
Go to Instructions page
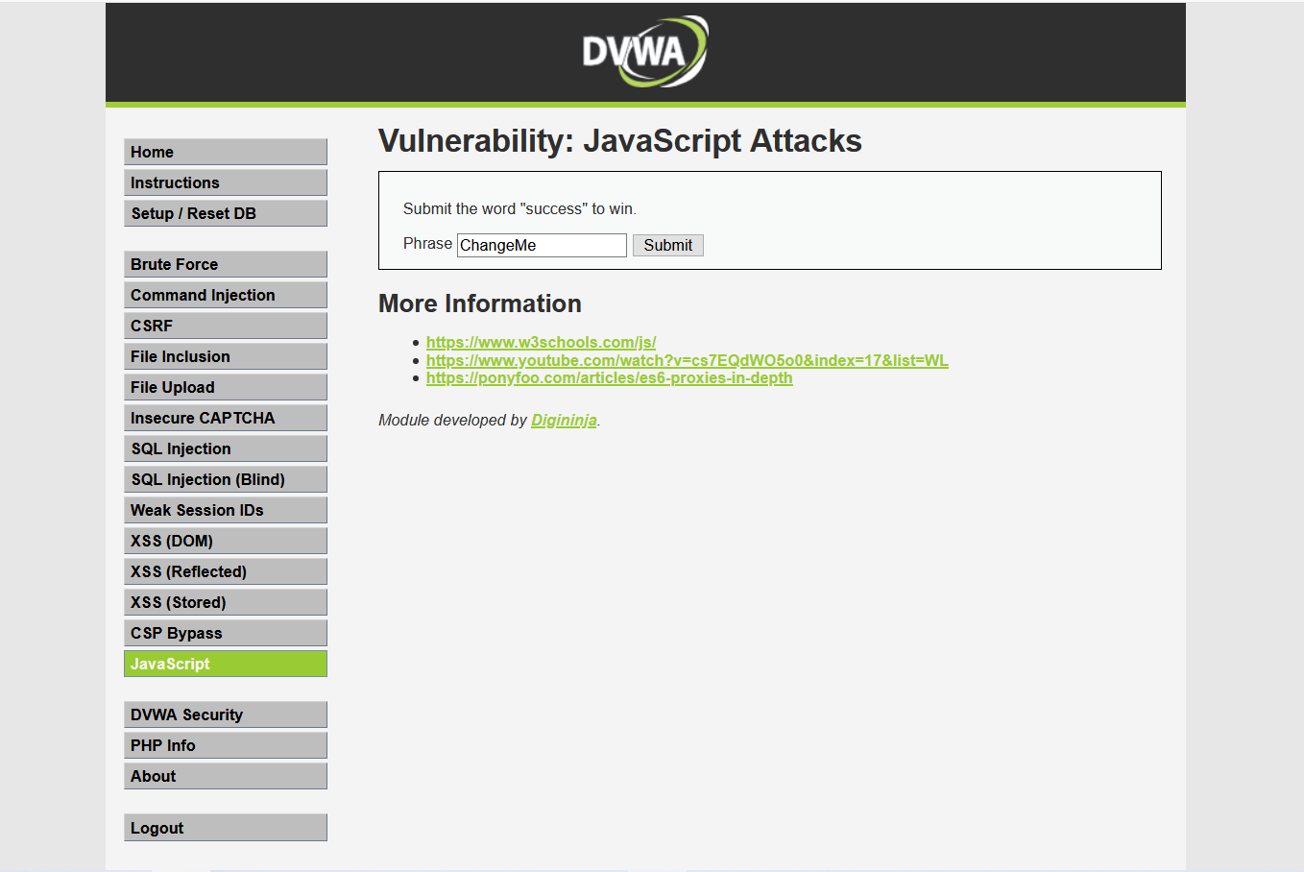pos(225,182)
